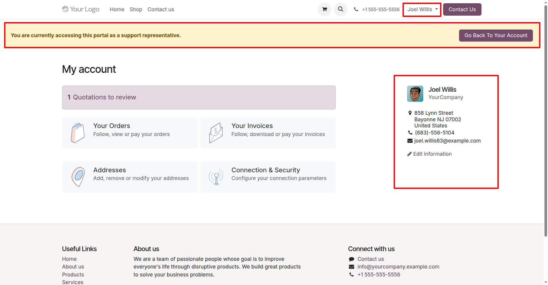
Task: Click the My account heading
Action: coord(89,69)
